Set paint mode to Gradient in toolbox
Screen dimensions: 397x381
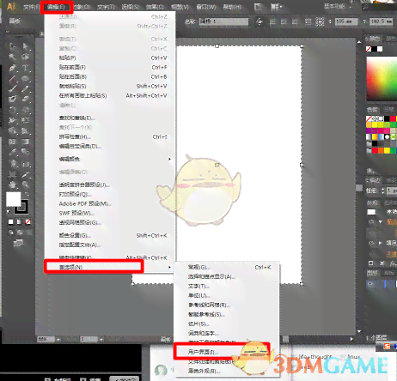(x=19, y=222)
